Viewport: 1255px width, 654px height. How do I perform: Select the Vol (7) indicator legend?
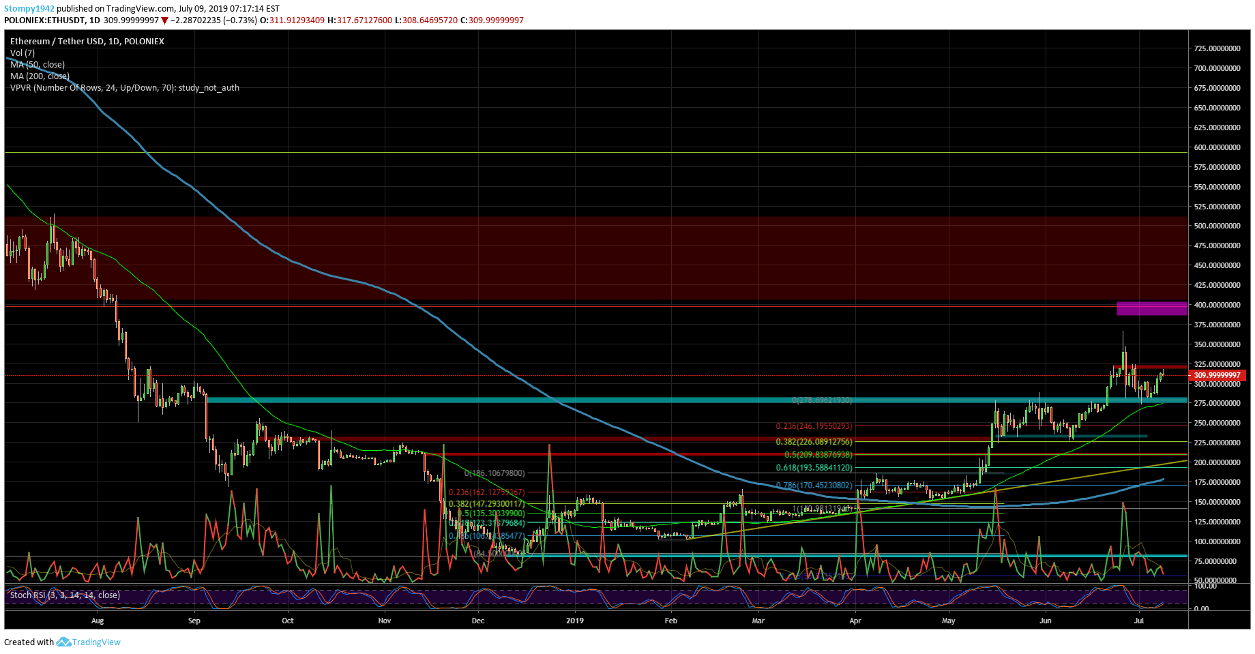[20, 53]
